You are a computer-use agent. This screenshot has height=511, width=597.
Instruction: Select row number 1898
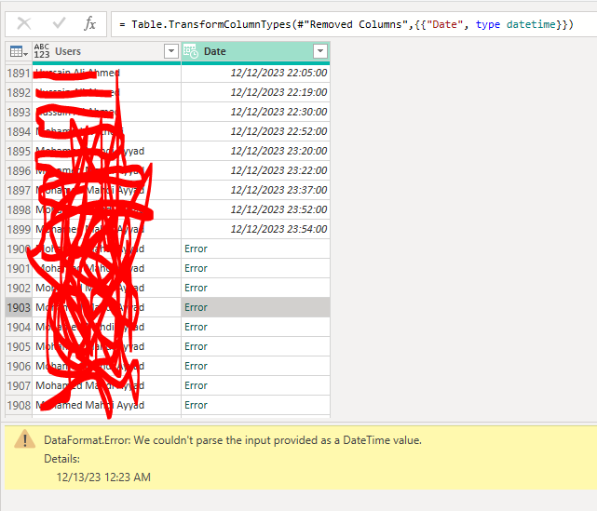point(19,209)
